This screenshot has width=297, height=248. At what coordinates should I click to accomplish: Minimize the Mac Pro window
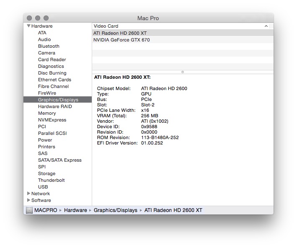38,18
